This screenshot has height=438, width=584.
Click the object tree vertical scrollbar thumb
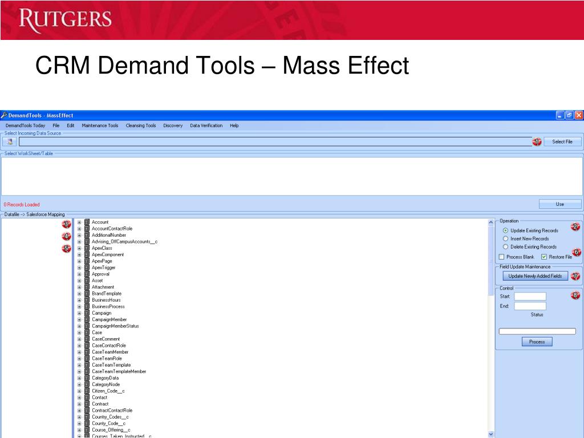pyautogui.click(x=490, y=261)
